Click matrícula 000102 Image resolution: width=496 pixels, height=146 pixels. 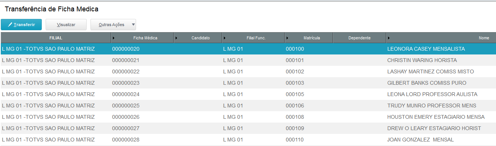[295, 71]
